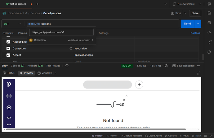Send the request with Send button
This screenshot has width=214, height=138.
187,24
